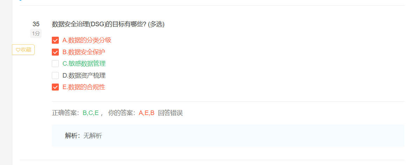
Task: Uncheck option A checkbox 数据的分类分级
Action: (x=55, y=40)
